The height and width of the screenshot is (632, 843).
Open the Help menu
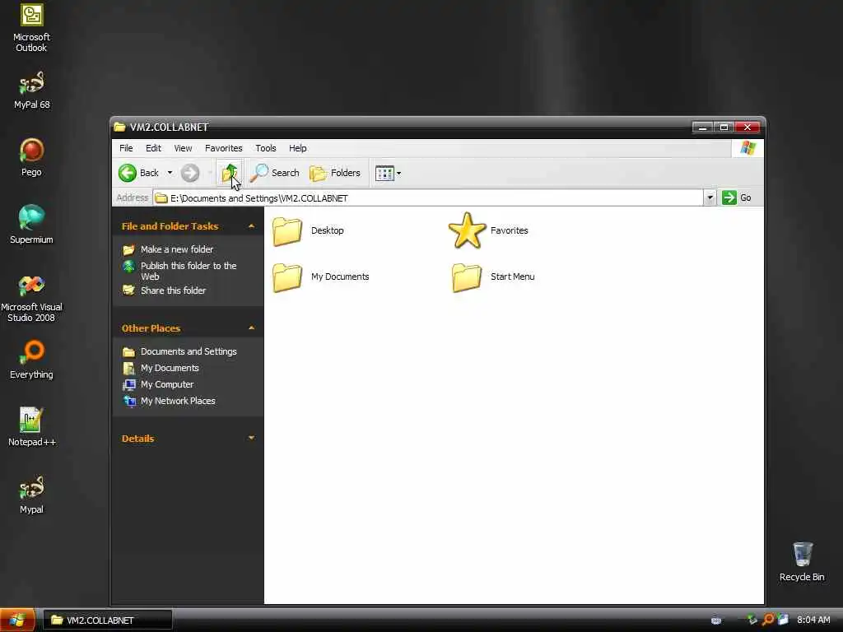tap(297, 148)
